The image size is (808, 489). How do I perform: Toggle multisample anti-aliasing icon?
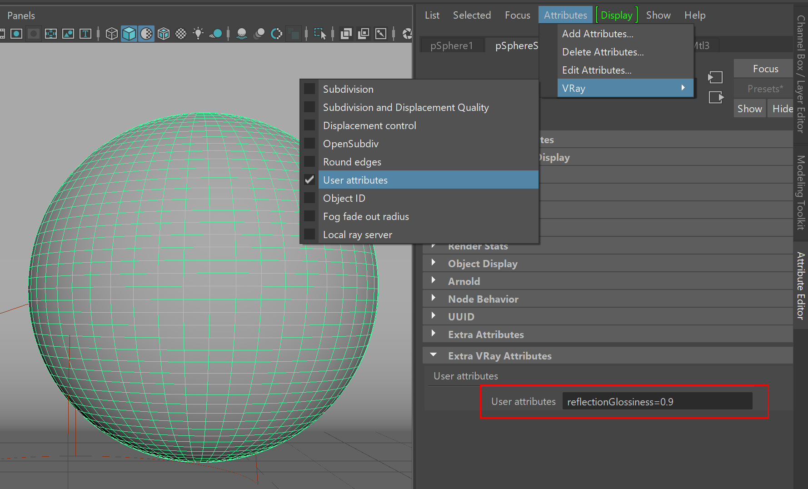[x=276, y=34]
